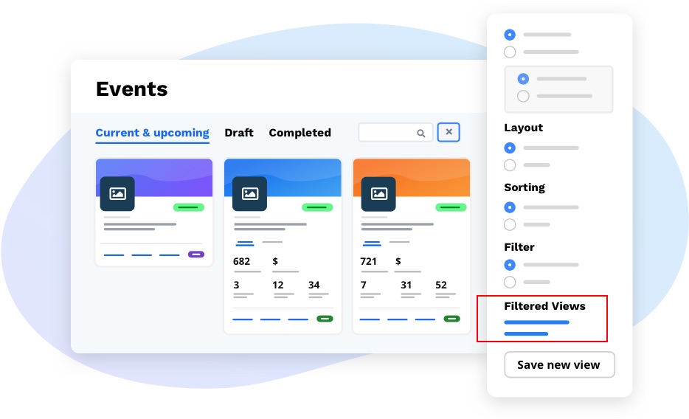The height and width of the screenshot is (419, 689).
Task: Select unselected radio inside the nested gray box
Action: click(x=523, y=96)
